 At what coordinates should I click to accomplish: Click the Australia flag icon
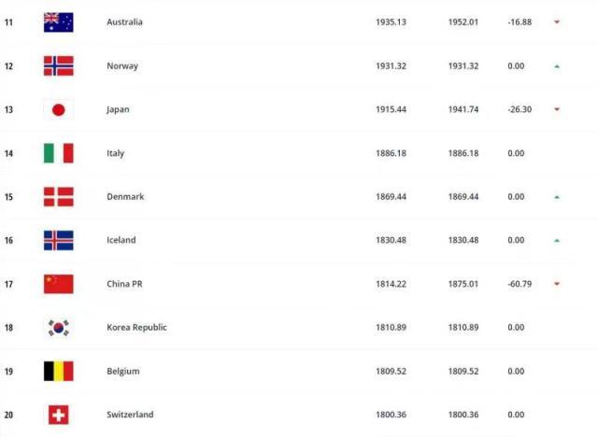(x=58, y=22)
